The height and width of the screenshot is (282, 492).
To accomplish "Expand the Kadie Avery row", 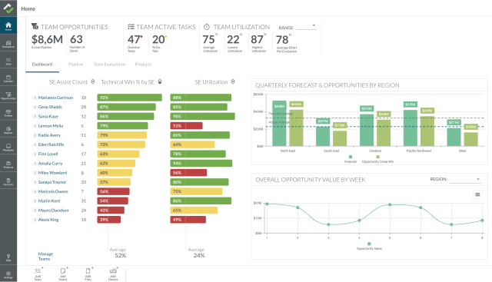I will click(x=35, y=135).
